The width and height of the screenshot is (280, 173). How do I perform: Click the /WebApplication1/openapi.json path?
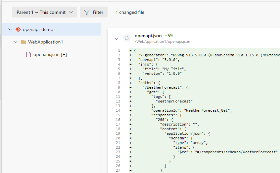pos(162,42)
